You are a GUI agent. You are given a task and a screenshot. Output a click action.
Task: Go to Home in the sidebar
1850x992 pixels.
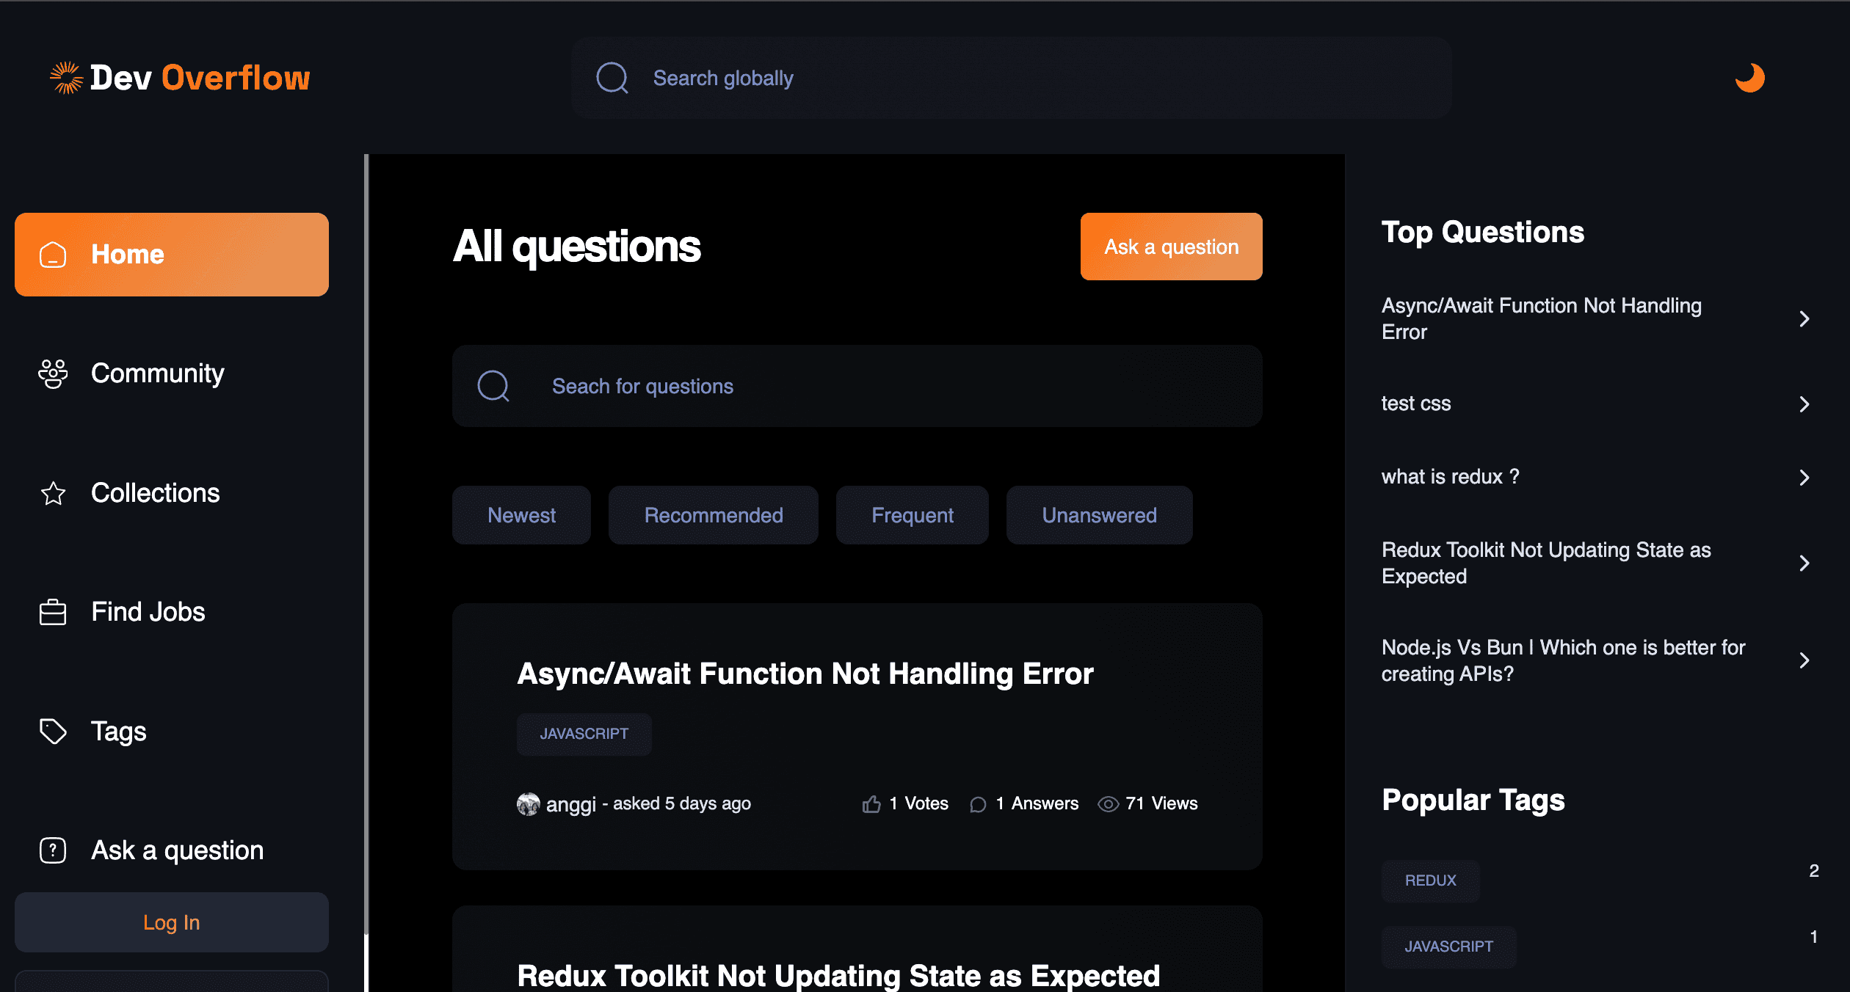click(x=172, y=255)
